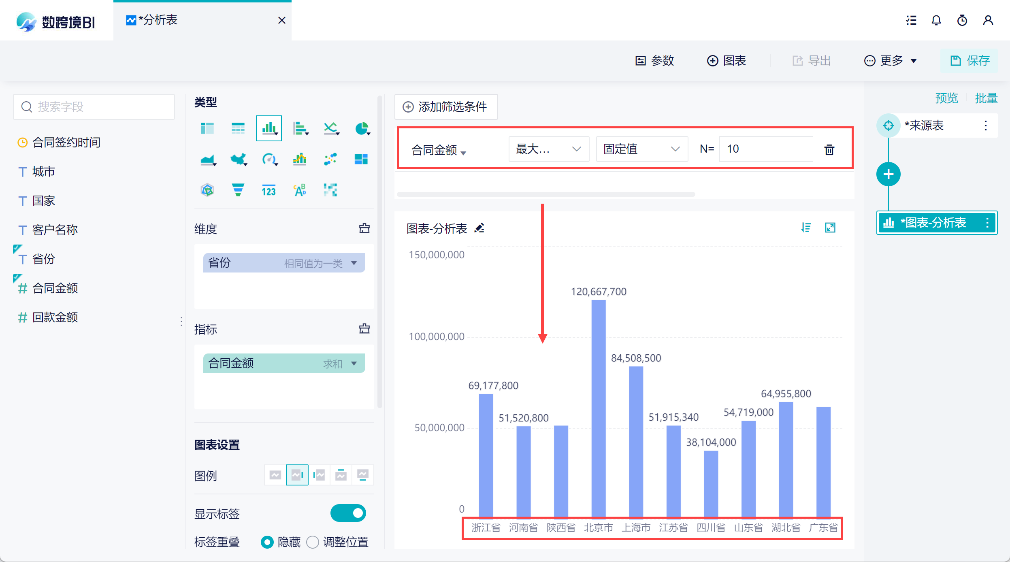Switch to the 分析表 tab

(x=158, y=20)
